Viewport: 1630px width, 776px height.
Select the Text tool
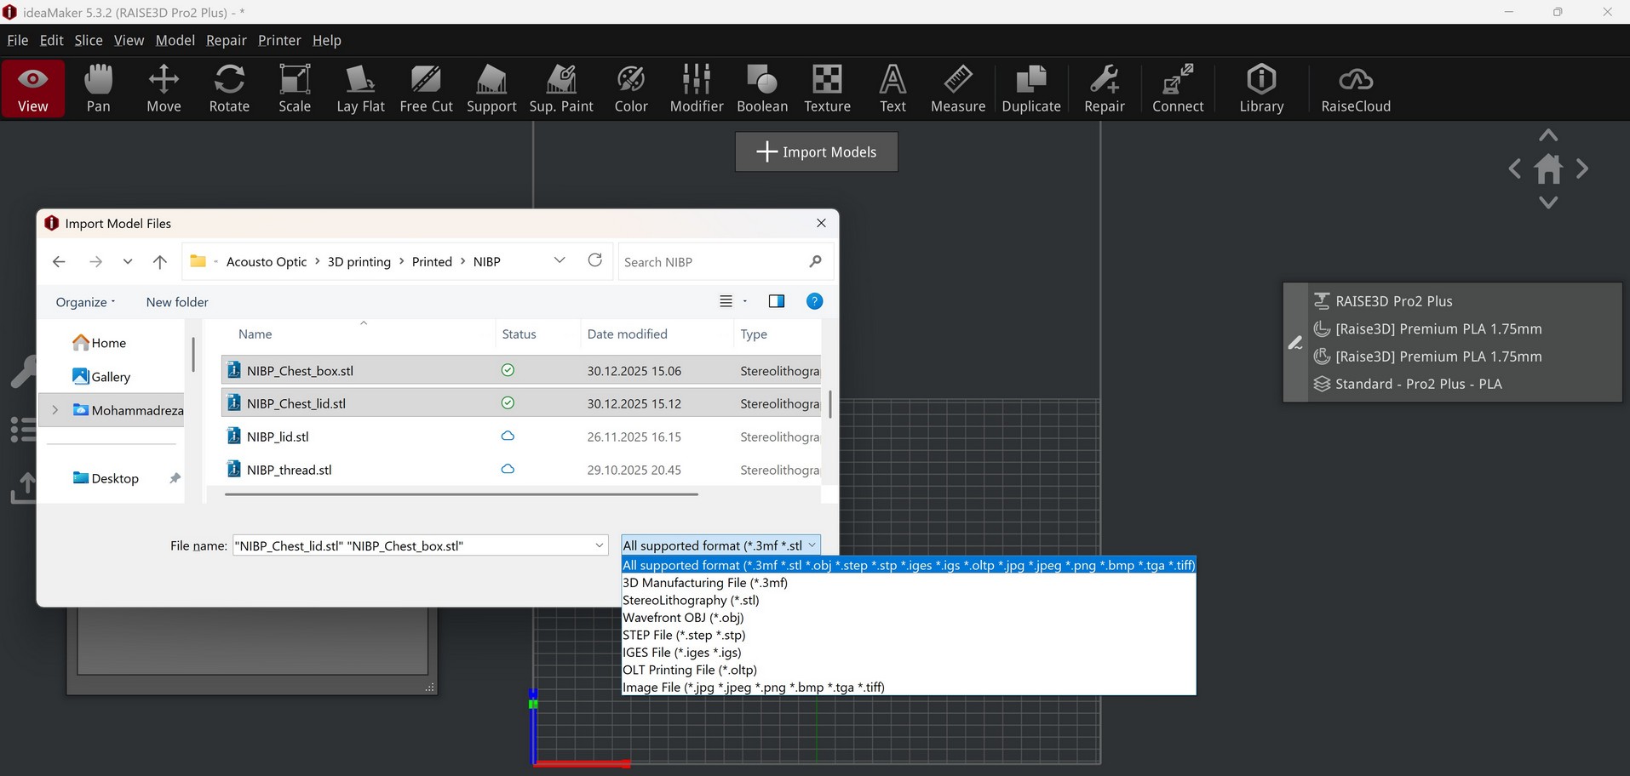click(x=892, y=88)
